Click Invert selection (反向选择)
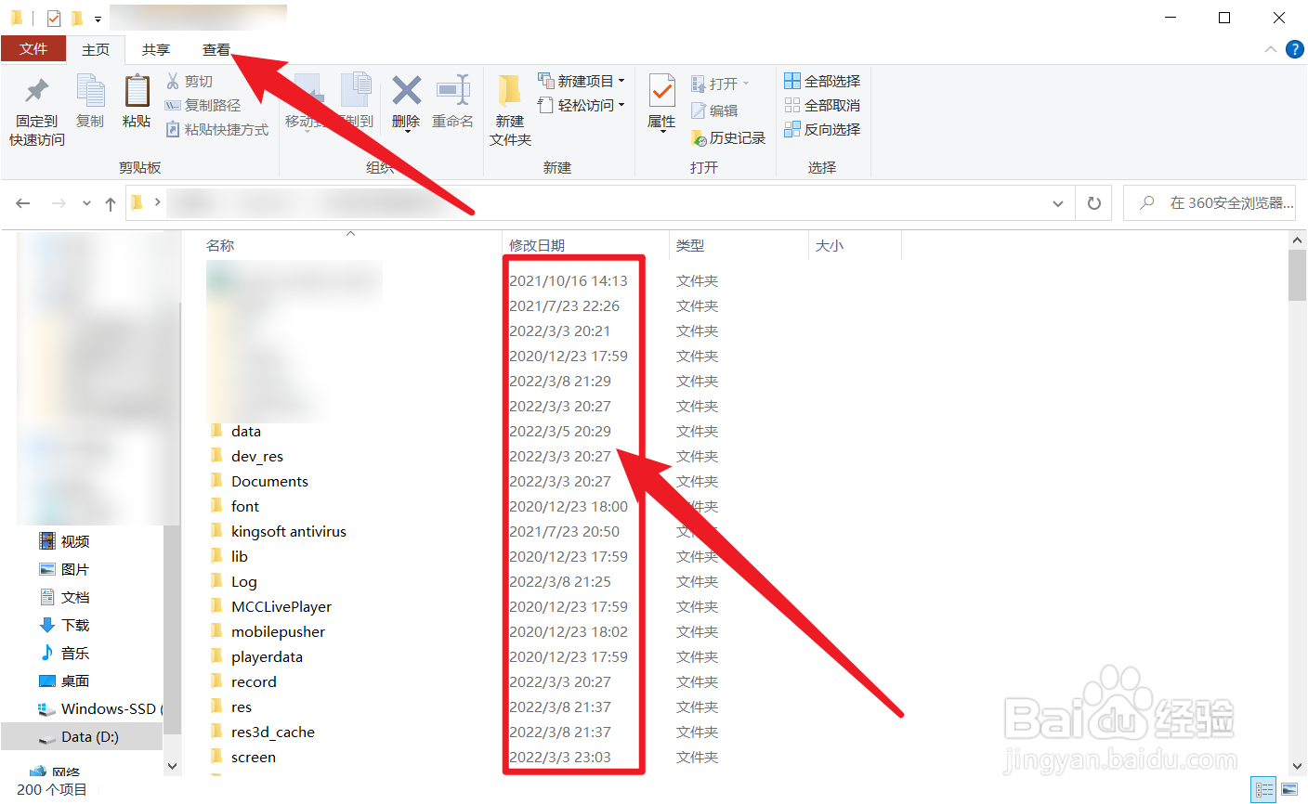This screenshot has width=1308, height=804. [822, 130]
